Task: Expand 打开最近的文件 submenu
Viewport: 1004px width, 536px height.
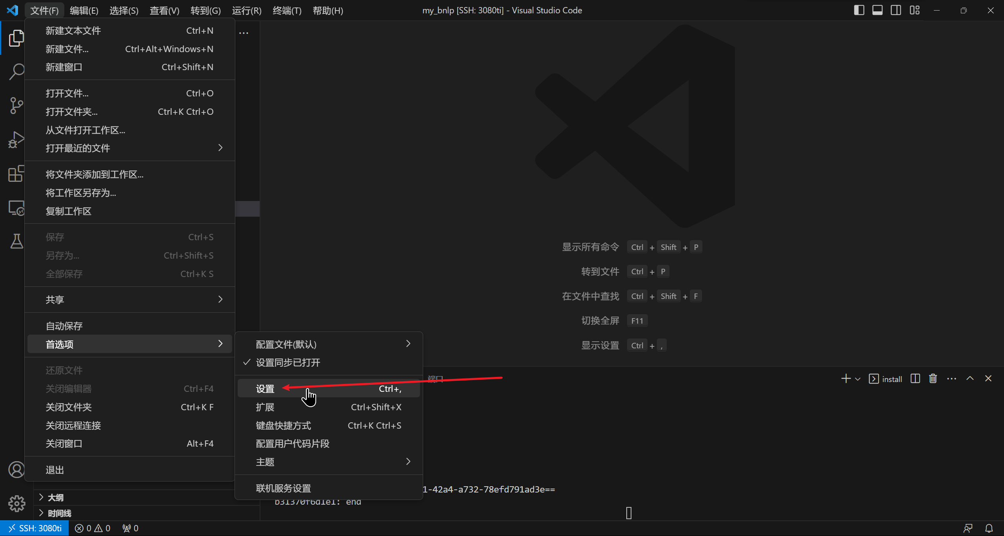Action: tap(130, 148)
